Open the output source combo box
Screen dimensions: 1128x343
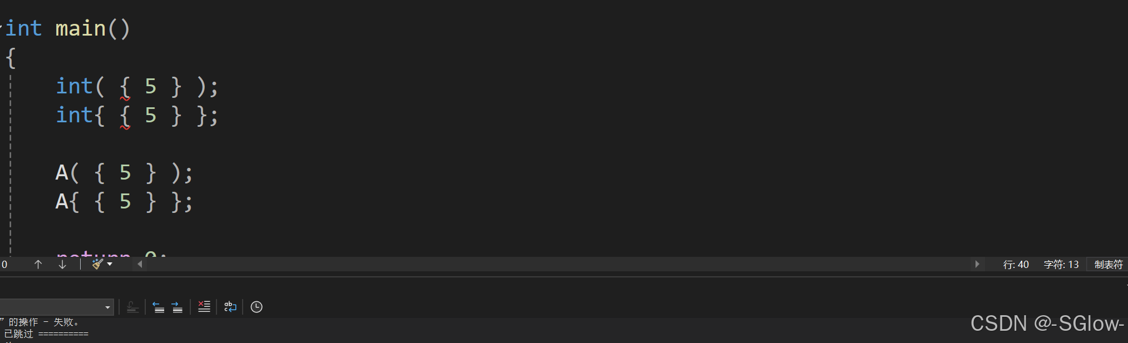point(56,307)
